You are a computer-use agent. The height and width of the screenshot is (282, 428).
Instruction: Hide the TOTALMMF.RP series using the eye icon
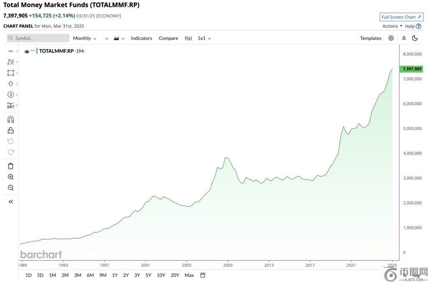pyautogui.click(x=27, y=51)
